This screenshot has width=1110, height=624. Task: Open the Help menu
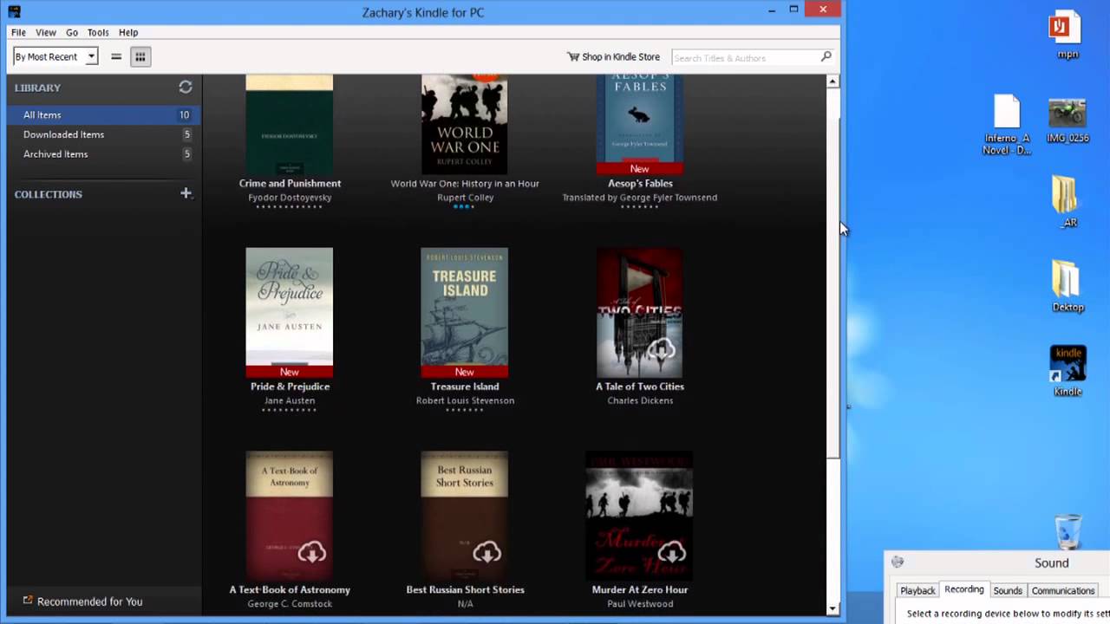click(128, 32)
